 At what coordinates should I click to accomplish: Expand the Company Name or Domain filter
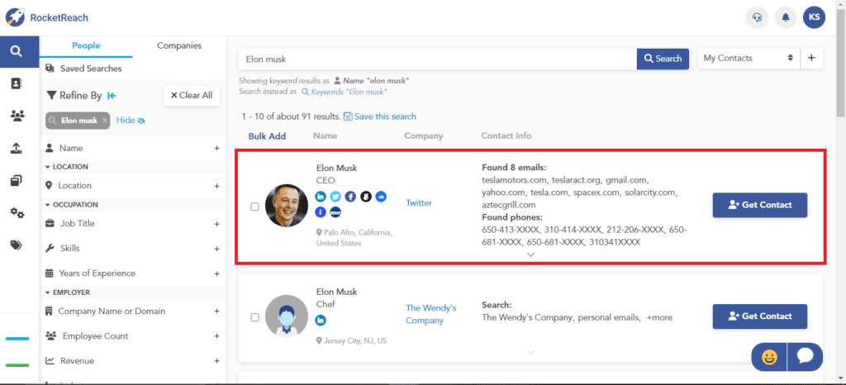point(216,311)
